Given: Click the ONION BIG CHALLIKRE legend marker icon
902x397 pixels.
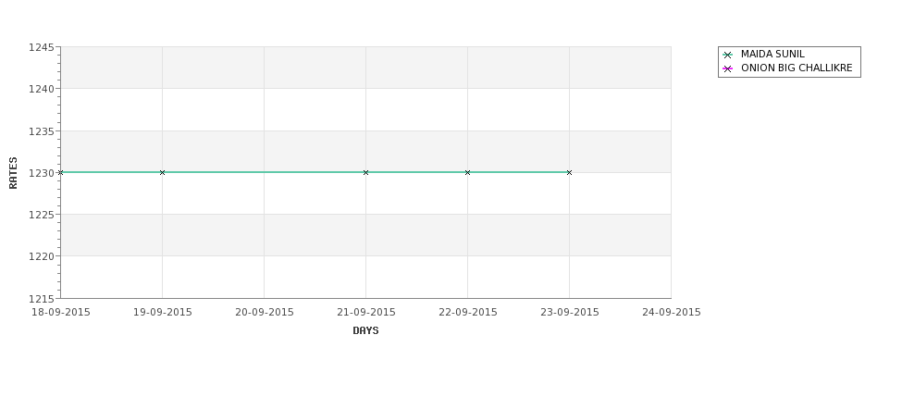Looking at the screenshot, I should pos(728,68).
